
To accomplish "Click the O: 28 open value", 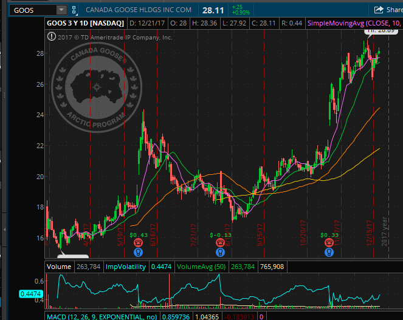I will pos(178,23).
